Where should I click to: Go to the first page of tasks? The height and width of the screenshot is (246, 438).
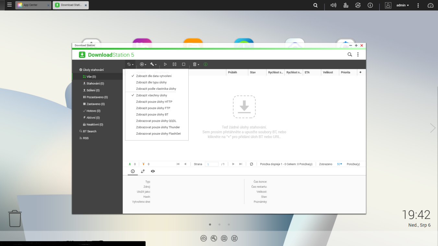click(x=178, y=164)
